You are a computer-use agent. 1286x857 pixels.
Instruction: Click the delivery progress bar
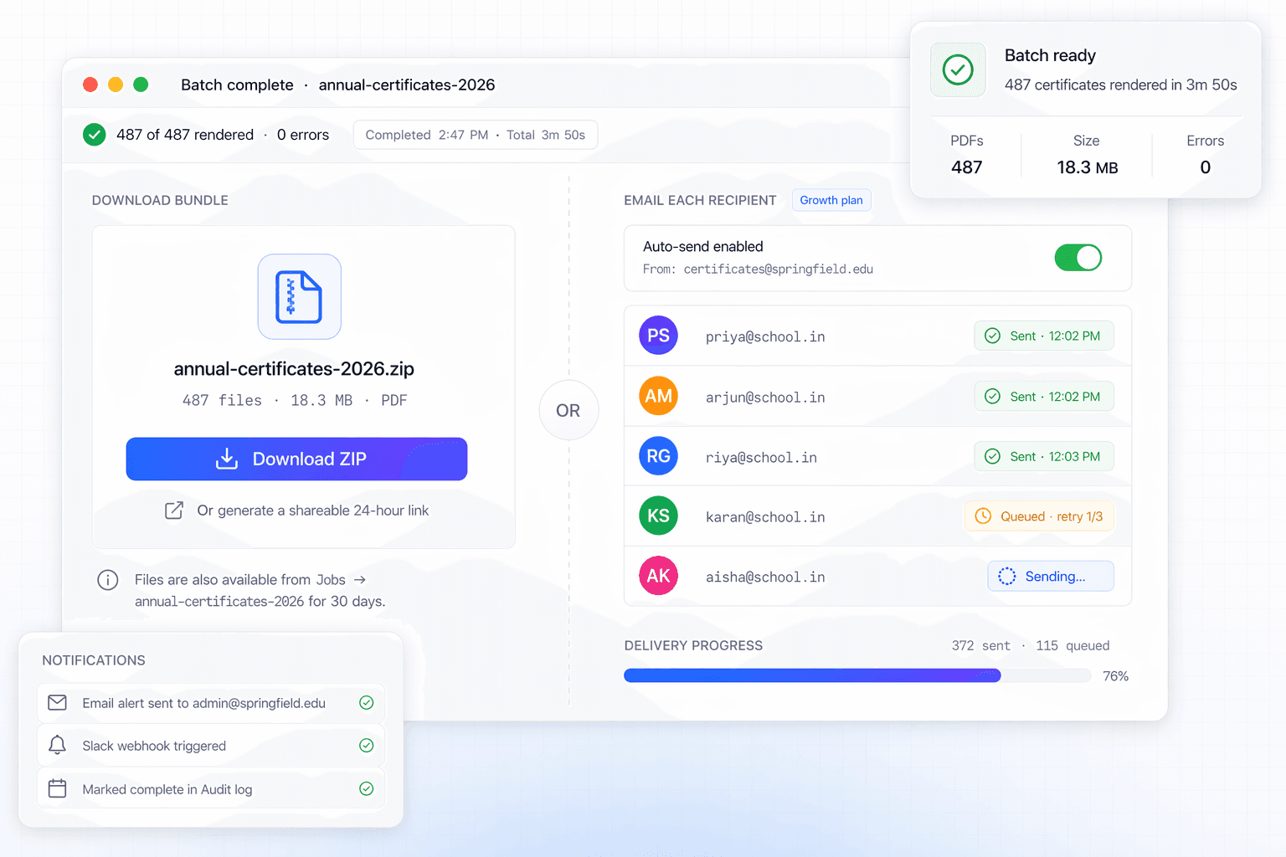857,675
